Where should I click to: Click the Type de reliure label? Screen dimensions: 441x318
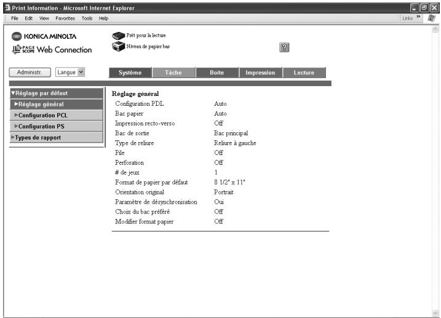[135, 143]
